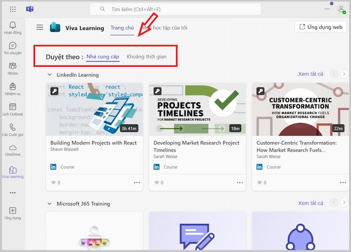Click author name Shaun Wassell
The height and width of the screenshot is (252, 351).
tap(65, 149)
